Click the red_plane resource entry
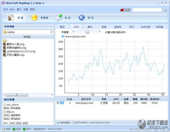The height and width of the screenshot is (132, 170). (11, 104)
